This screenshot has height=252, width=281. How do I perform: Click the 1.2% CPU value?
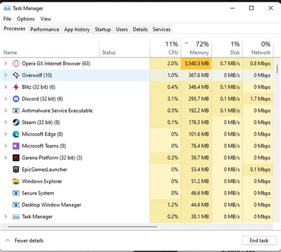[x=173, y=205]
